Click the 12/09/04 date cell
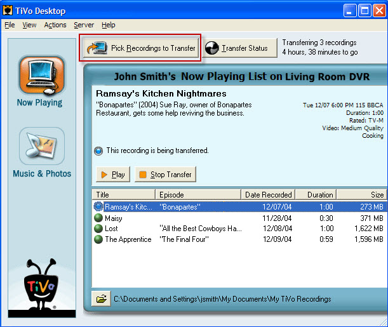This screenshot has height=327, width=388. coord(277,239)
